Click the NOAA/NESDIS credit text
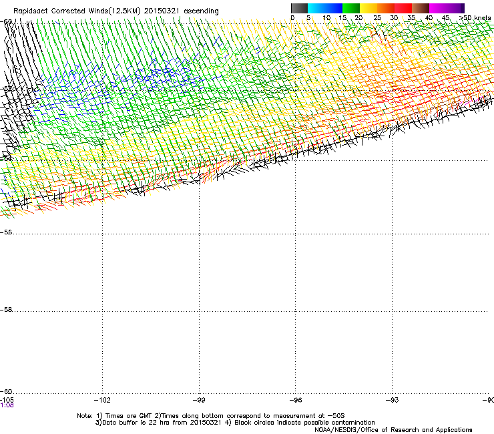Image resolution: width=494 pixels, height=434 pixels. tap(393, 430)
